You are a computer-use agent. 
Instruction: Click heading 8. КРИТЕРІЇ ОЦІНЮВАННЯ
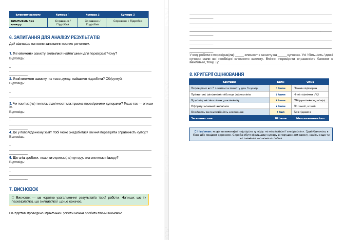tap(216, 74)
